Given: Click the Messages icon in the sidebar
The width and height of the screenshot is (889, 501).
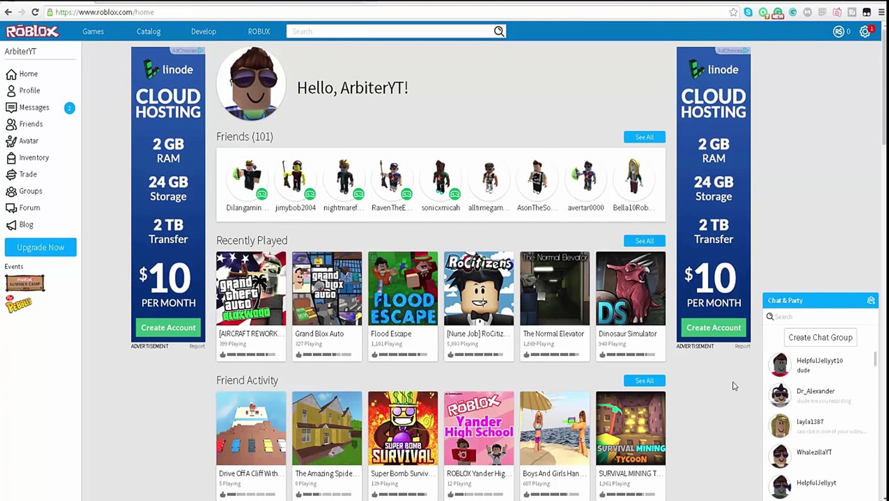Looking at the screenshot, I should (x=11, y=108).
